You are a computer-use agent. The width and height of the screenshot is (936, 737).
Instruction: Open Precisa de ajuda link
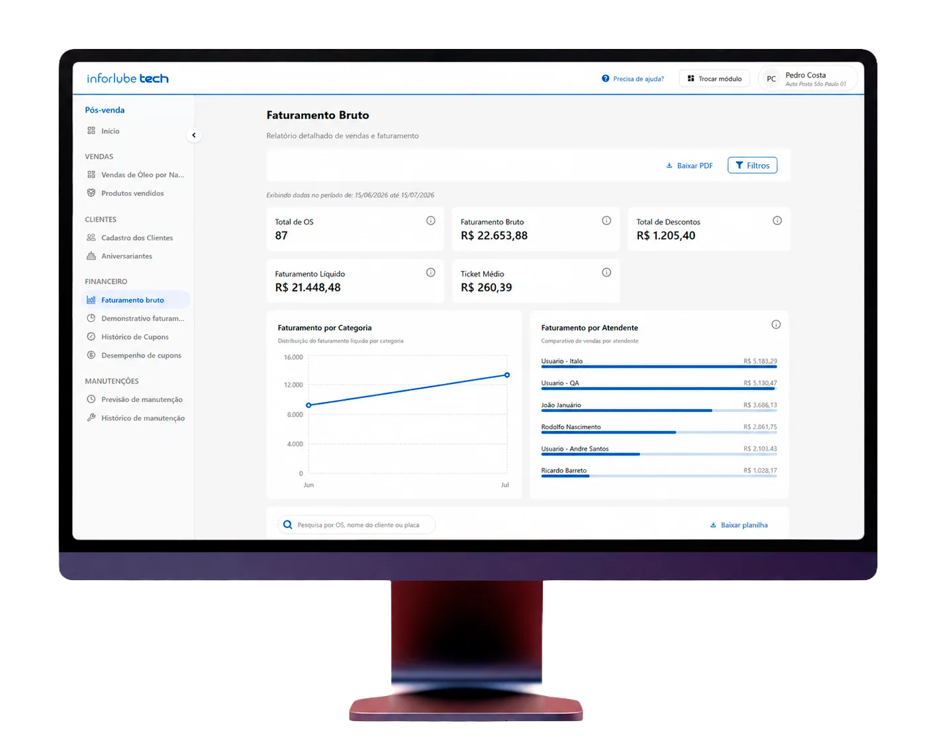click(633, 79)
